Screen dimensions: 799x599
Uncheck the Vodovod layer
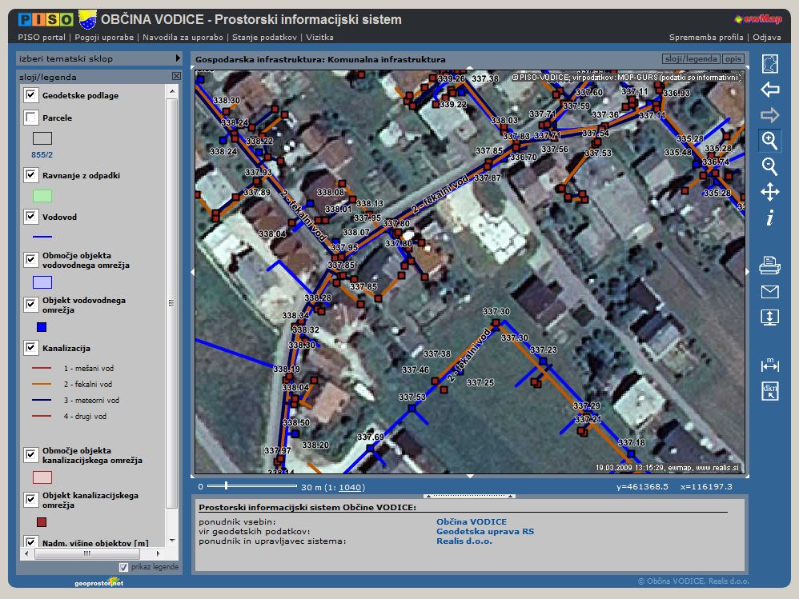click(x=31, y=217)
